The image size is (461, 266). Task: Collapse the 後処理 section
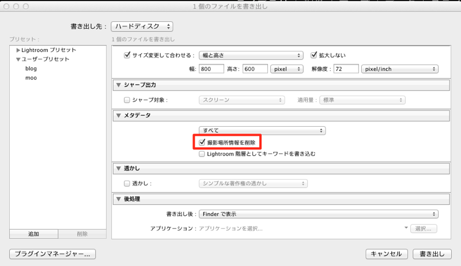point(119,199)
